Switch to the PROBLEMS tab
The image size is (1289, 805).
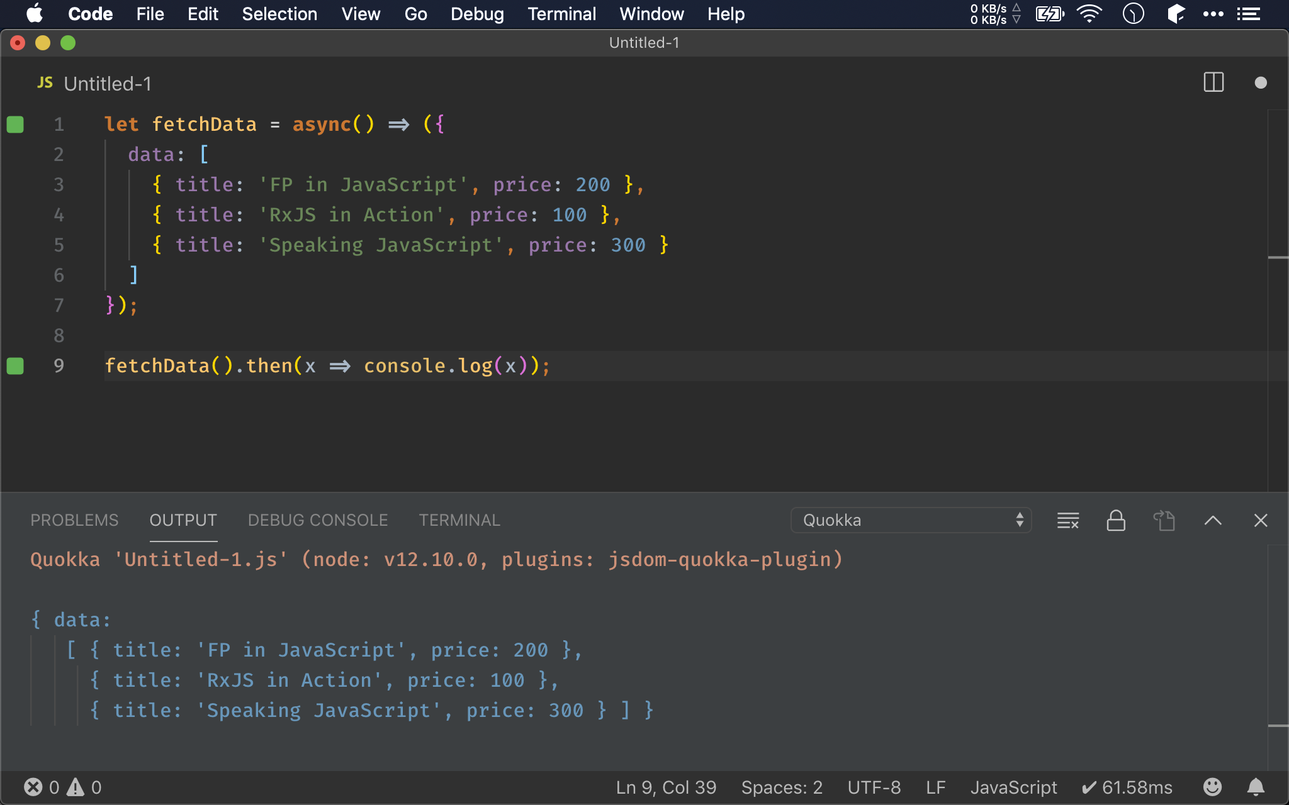pos(74,521)
